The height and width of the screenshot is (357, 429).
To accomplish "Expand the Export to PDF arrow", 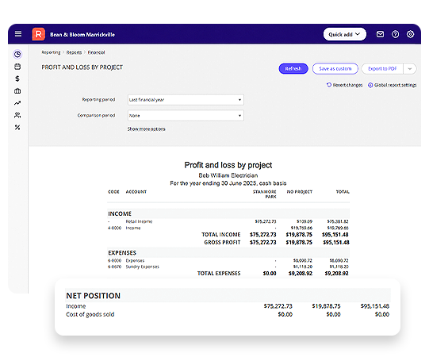I will (410, 69).
